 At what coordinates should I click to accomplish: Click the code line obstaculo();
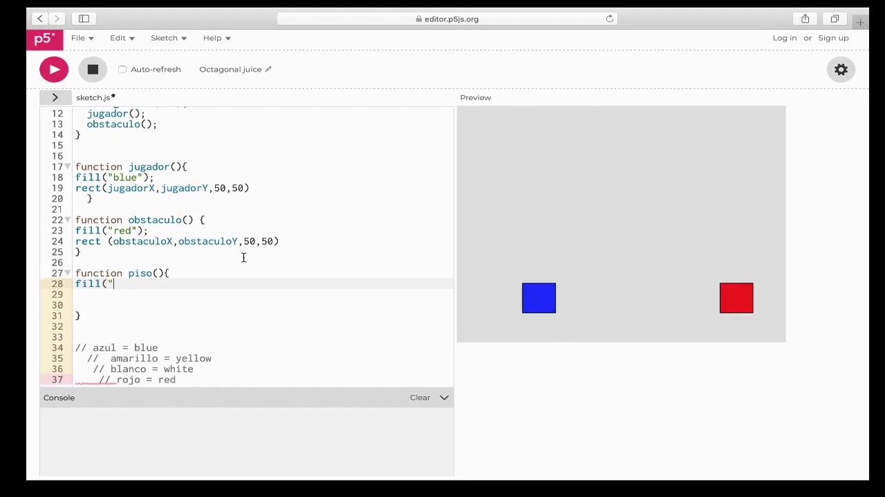click(122, 124)
